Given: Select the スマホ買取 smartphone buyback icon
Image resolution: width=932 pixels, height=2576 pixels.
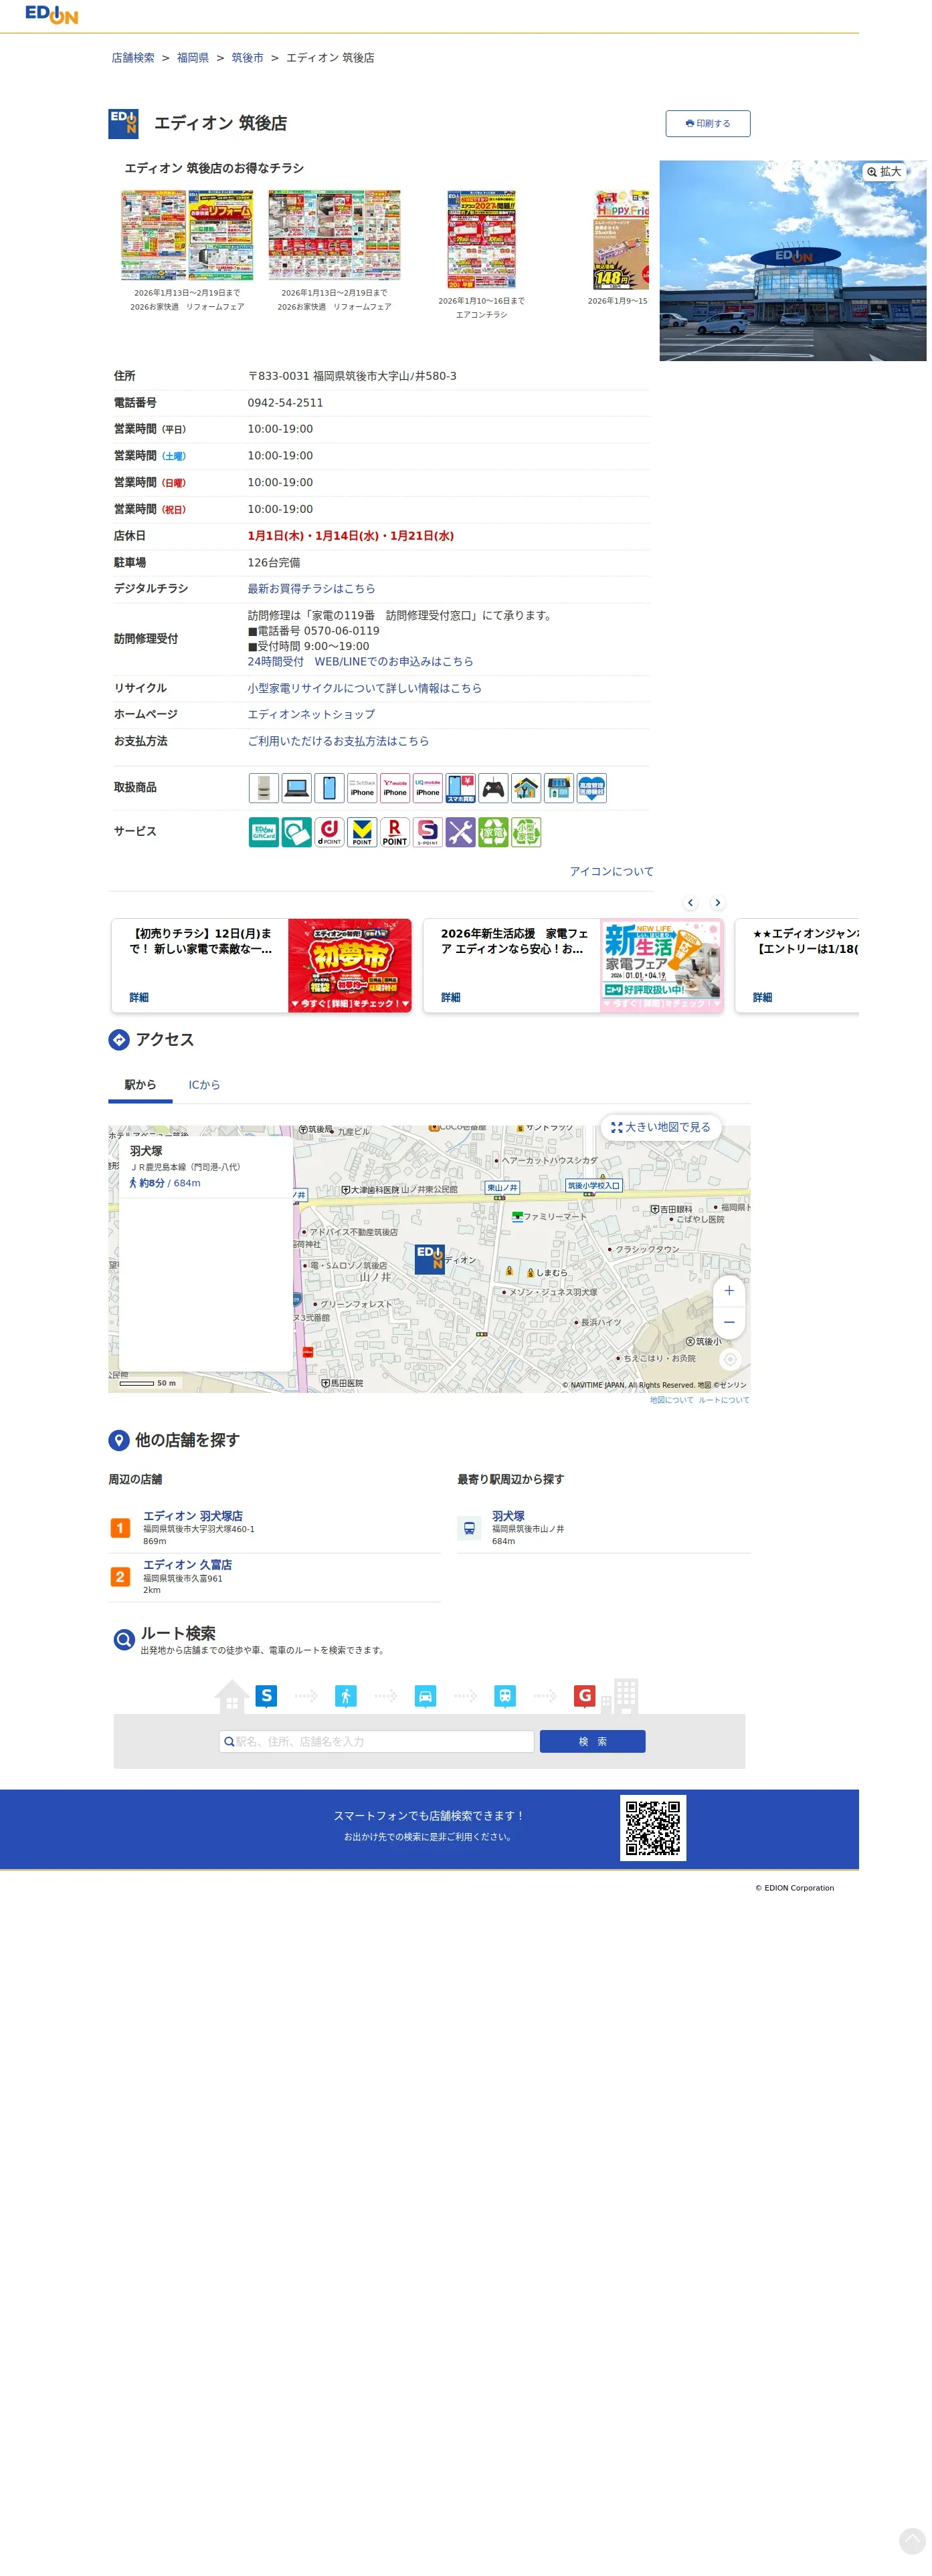Looking at the screenshot, I should pos(461,788).
